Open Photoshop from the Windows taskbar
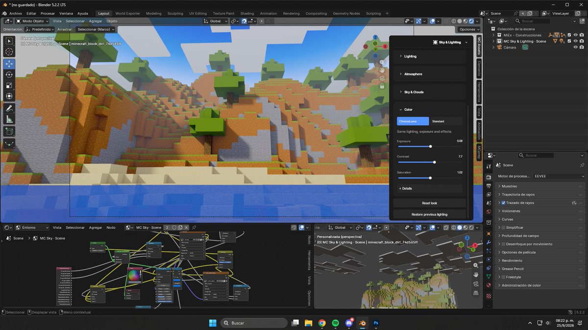 376,323
